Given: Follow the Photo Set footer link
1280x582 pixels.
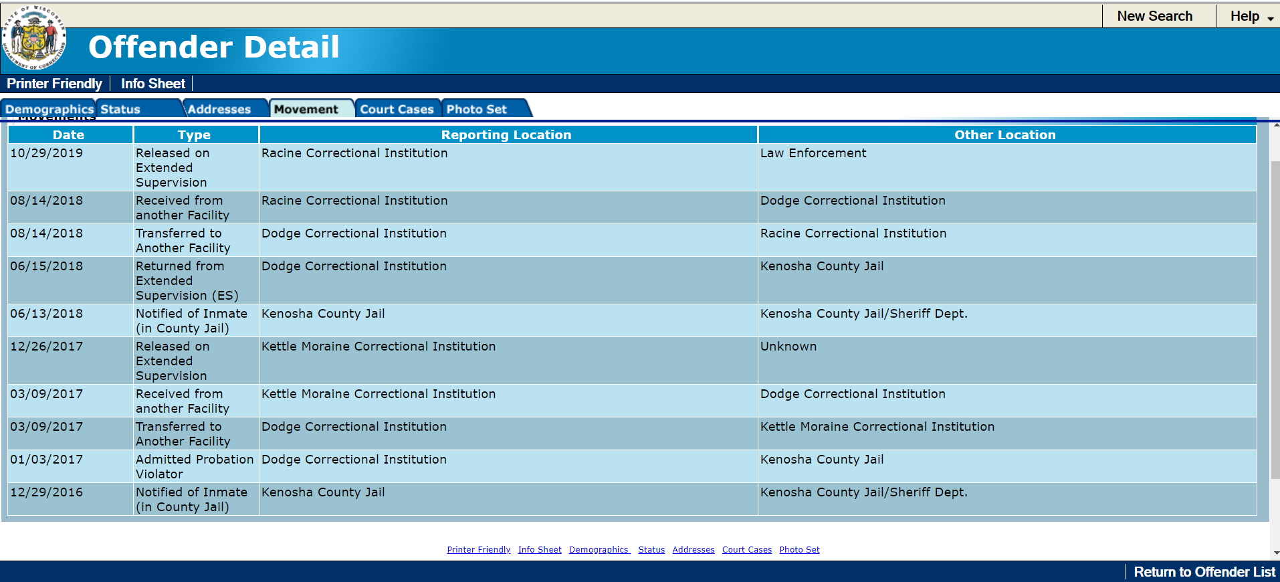Looking at the screenshot, I should coord(799,550).
